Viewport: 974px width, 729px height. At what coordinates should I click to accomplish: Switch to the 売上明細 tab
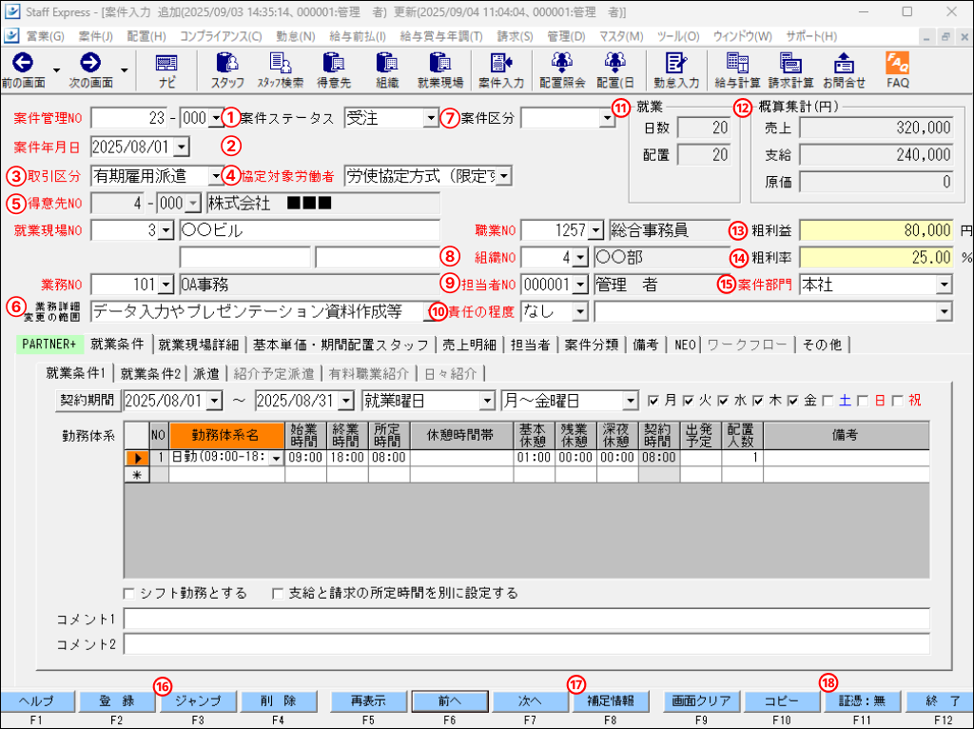click(x=470, y=345)
